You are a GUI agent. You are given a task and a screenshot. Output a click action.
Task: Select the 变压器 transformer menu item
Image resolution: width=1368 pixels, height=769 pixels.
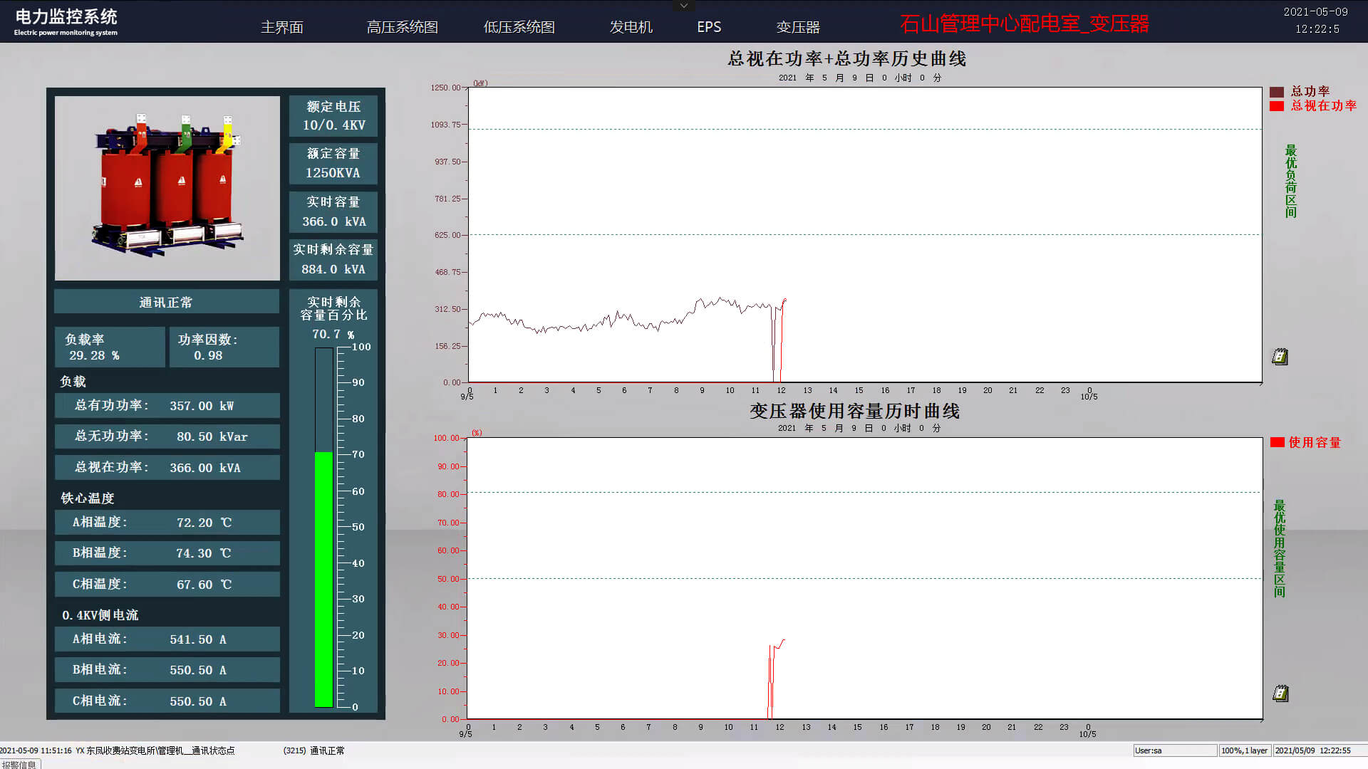coord(798,27)
